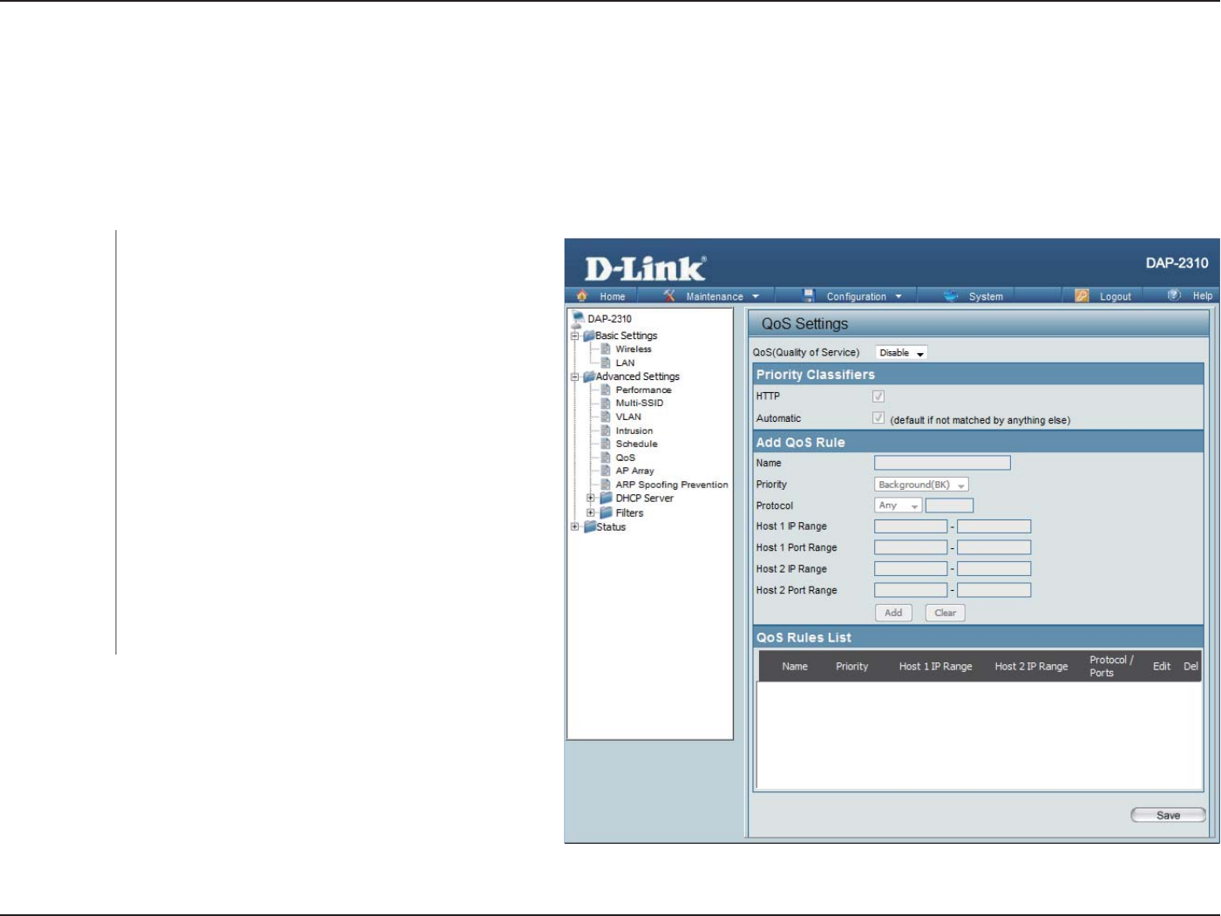The height and width of the screenshot is (916, 1221).
Task: Click the Basic Settings folder icon
Action: pyautogui.click(x=589, y=336)
